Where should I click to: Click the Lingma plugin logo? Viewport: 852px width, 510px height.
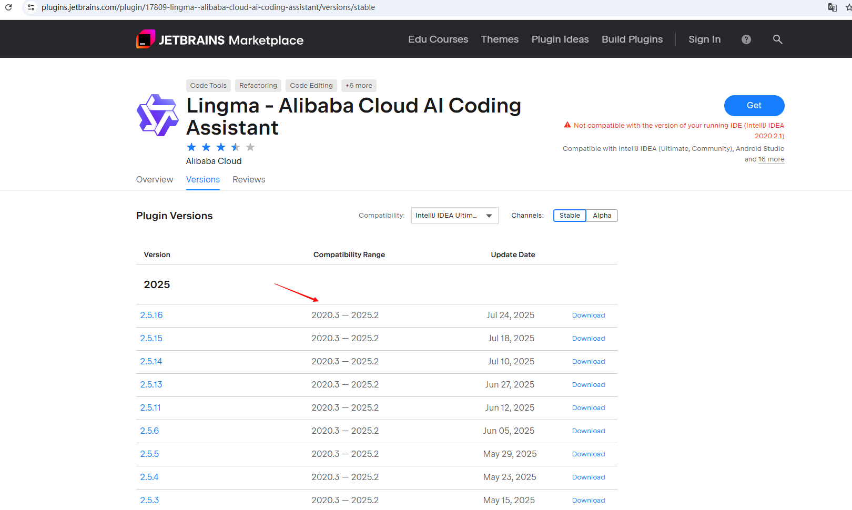click(x=157, y=115)
